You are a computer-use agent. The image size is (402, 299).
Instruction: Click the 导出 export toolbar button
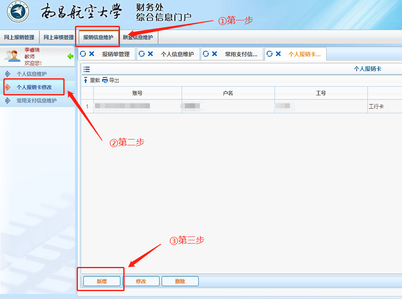coord(111,80)
